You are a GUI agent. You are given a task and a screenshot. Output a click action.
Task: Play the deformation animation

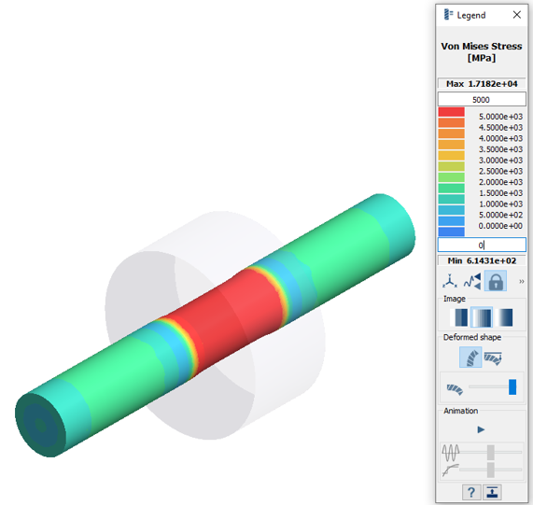pos(481,430)
